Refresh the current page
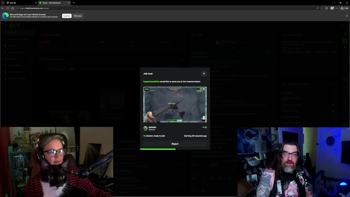The width and height of the screenshot is (350, 197). [8, 8]
